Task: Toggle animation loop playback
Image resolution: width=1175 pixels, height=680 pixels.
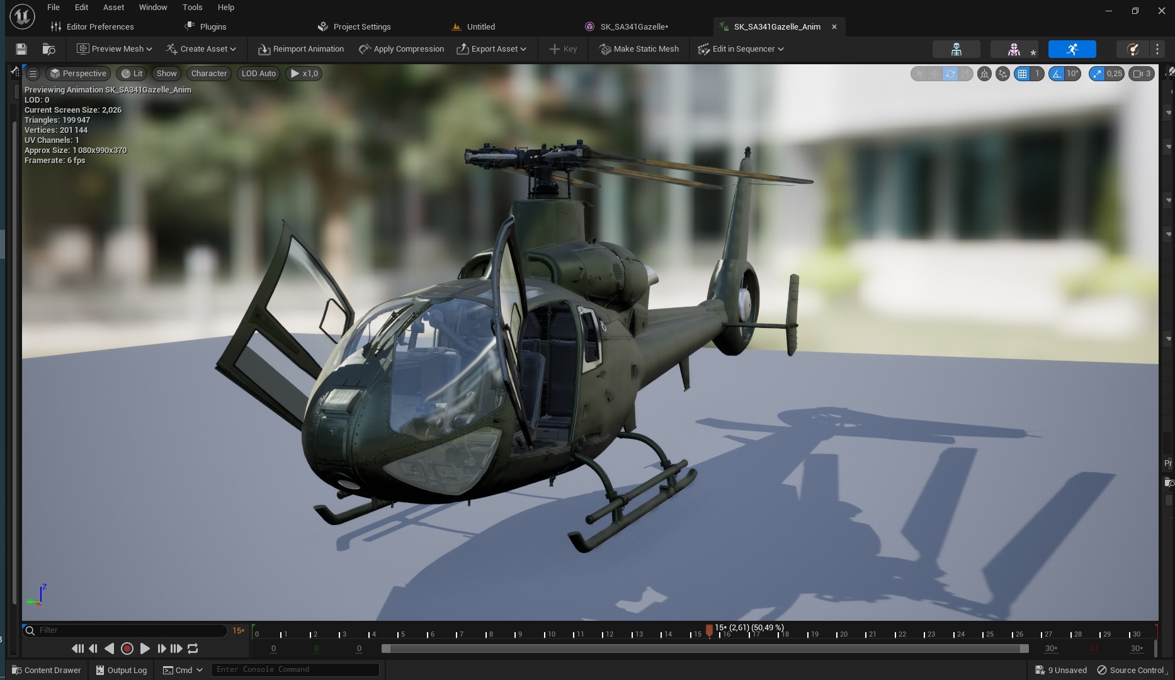Action: 193,648
